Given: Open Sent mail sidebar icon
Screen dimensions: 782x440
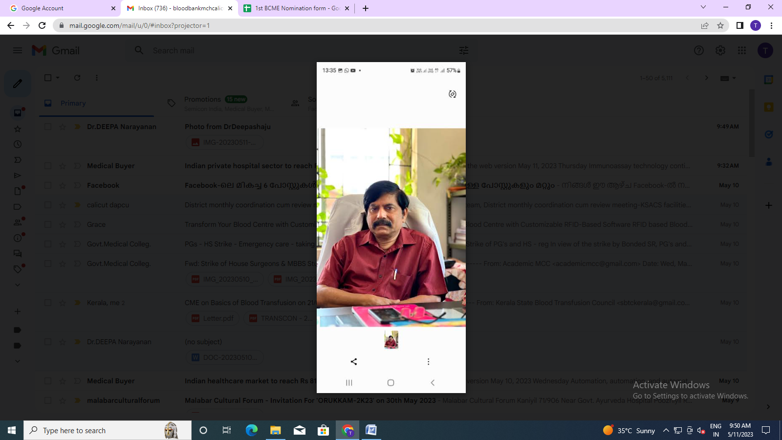Looking at the screenshot, I should pos(18,176).
